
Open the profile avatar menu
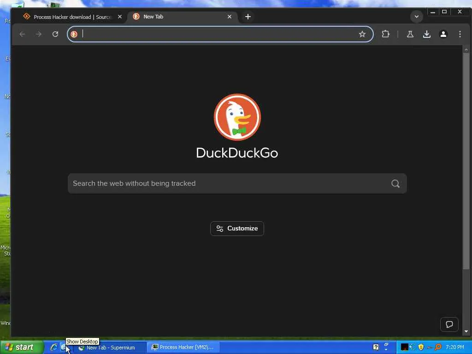coord(443,34)
